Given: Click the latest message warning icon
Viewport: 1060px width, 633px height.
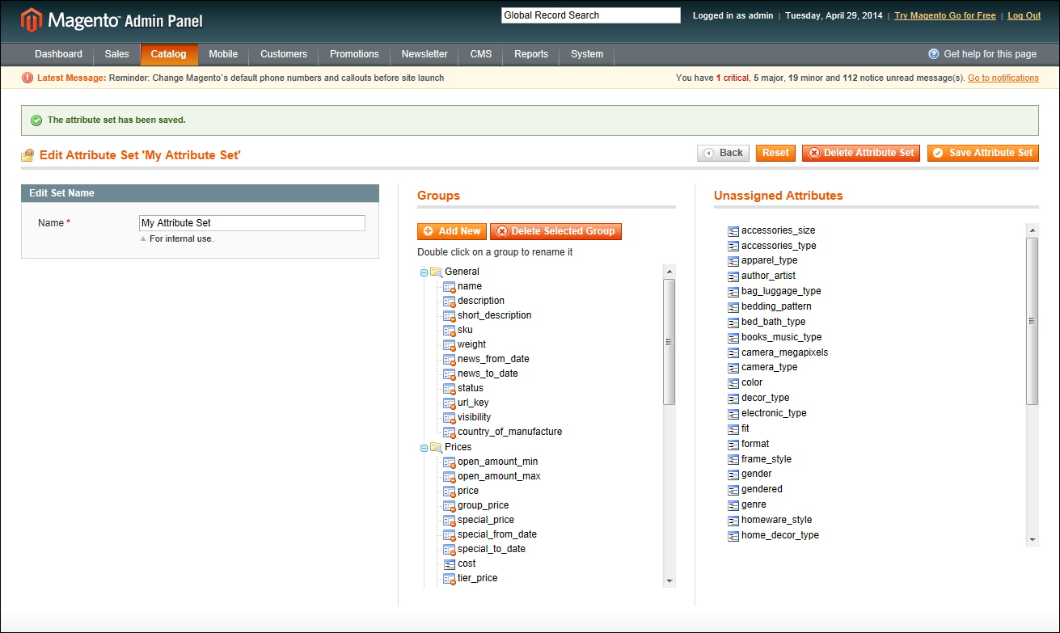Looking at the screenshot, I should (27, 78).
